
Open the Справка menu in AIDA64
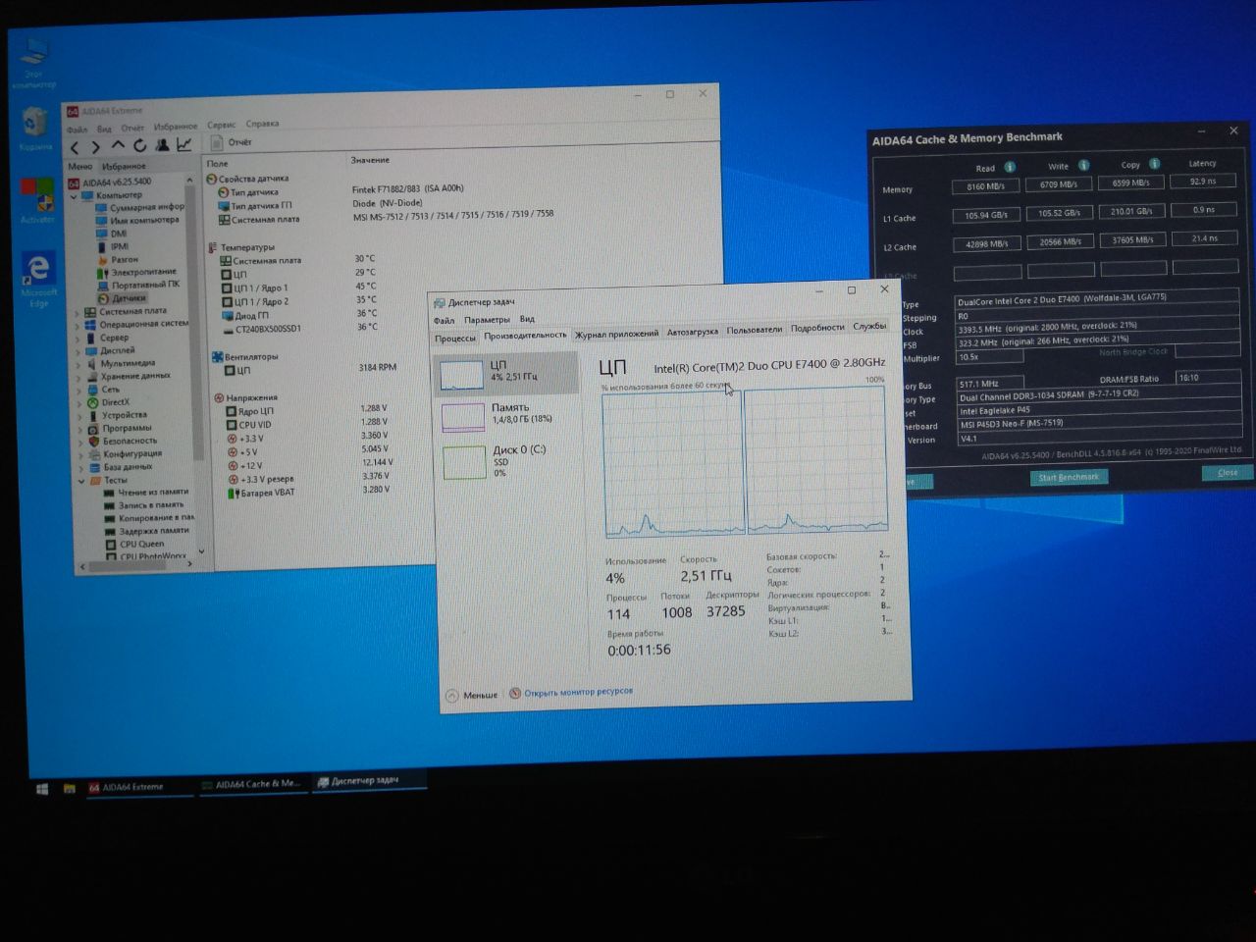(262, 124)
